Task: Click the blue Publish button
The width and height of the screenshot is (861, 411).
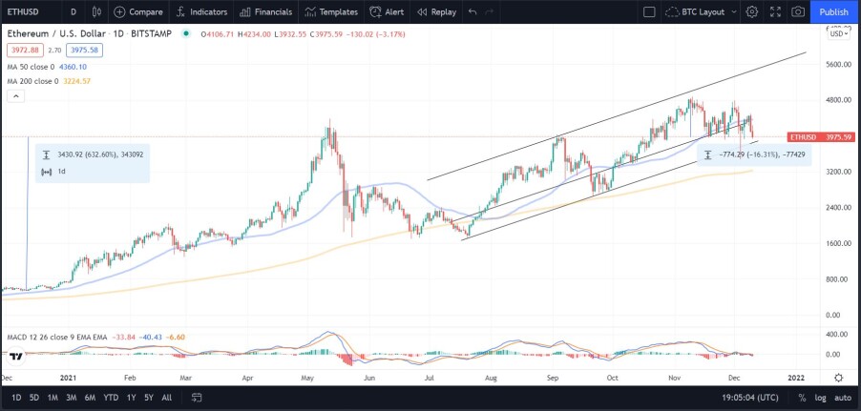Action: pyautogui.click(x=833, y=11)
